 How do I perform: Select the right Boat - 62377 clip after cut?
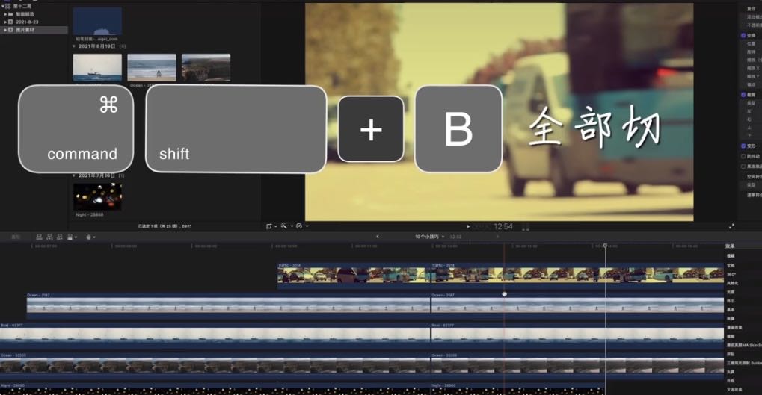coord(577,336)
